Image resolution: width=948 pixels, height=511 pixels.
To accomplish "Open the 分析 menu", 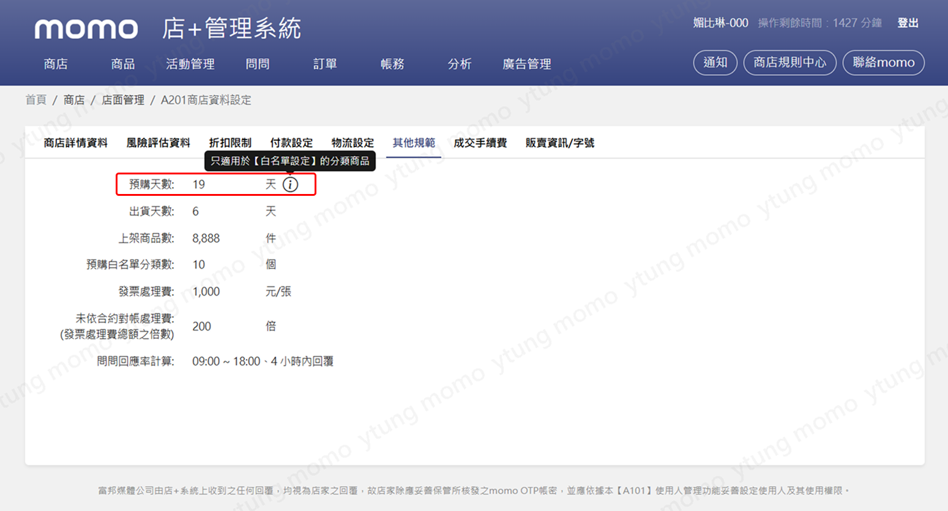I will point(460,64).
